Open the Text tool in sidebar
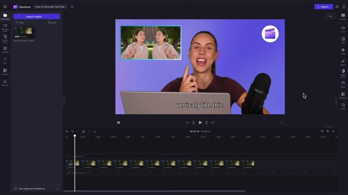 (x=5, y=61)
